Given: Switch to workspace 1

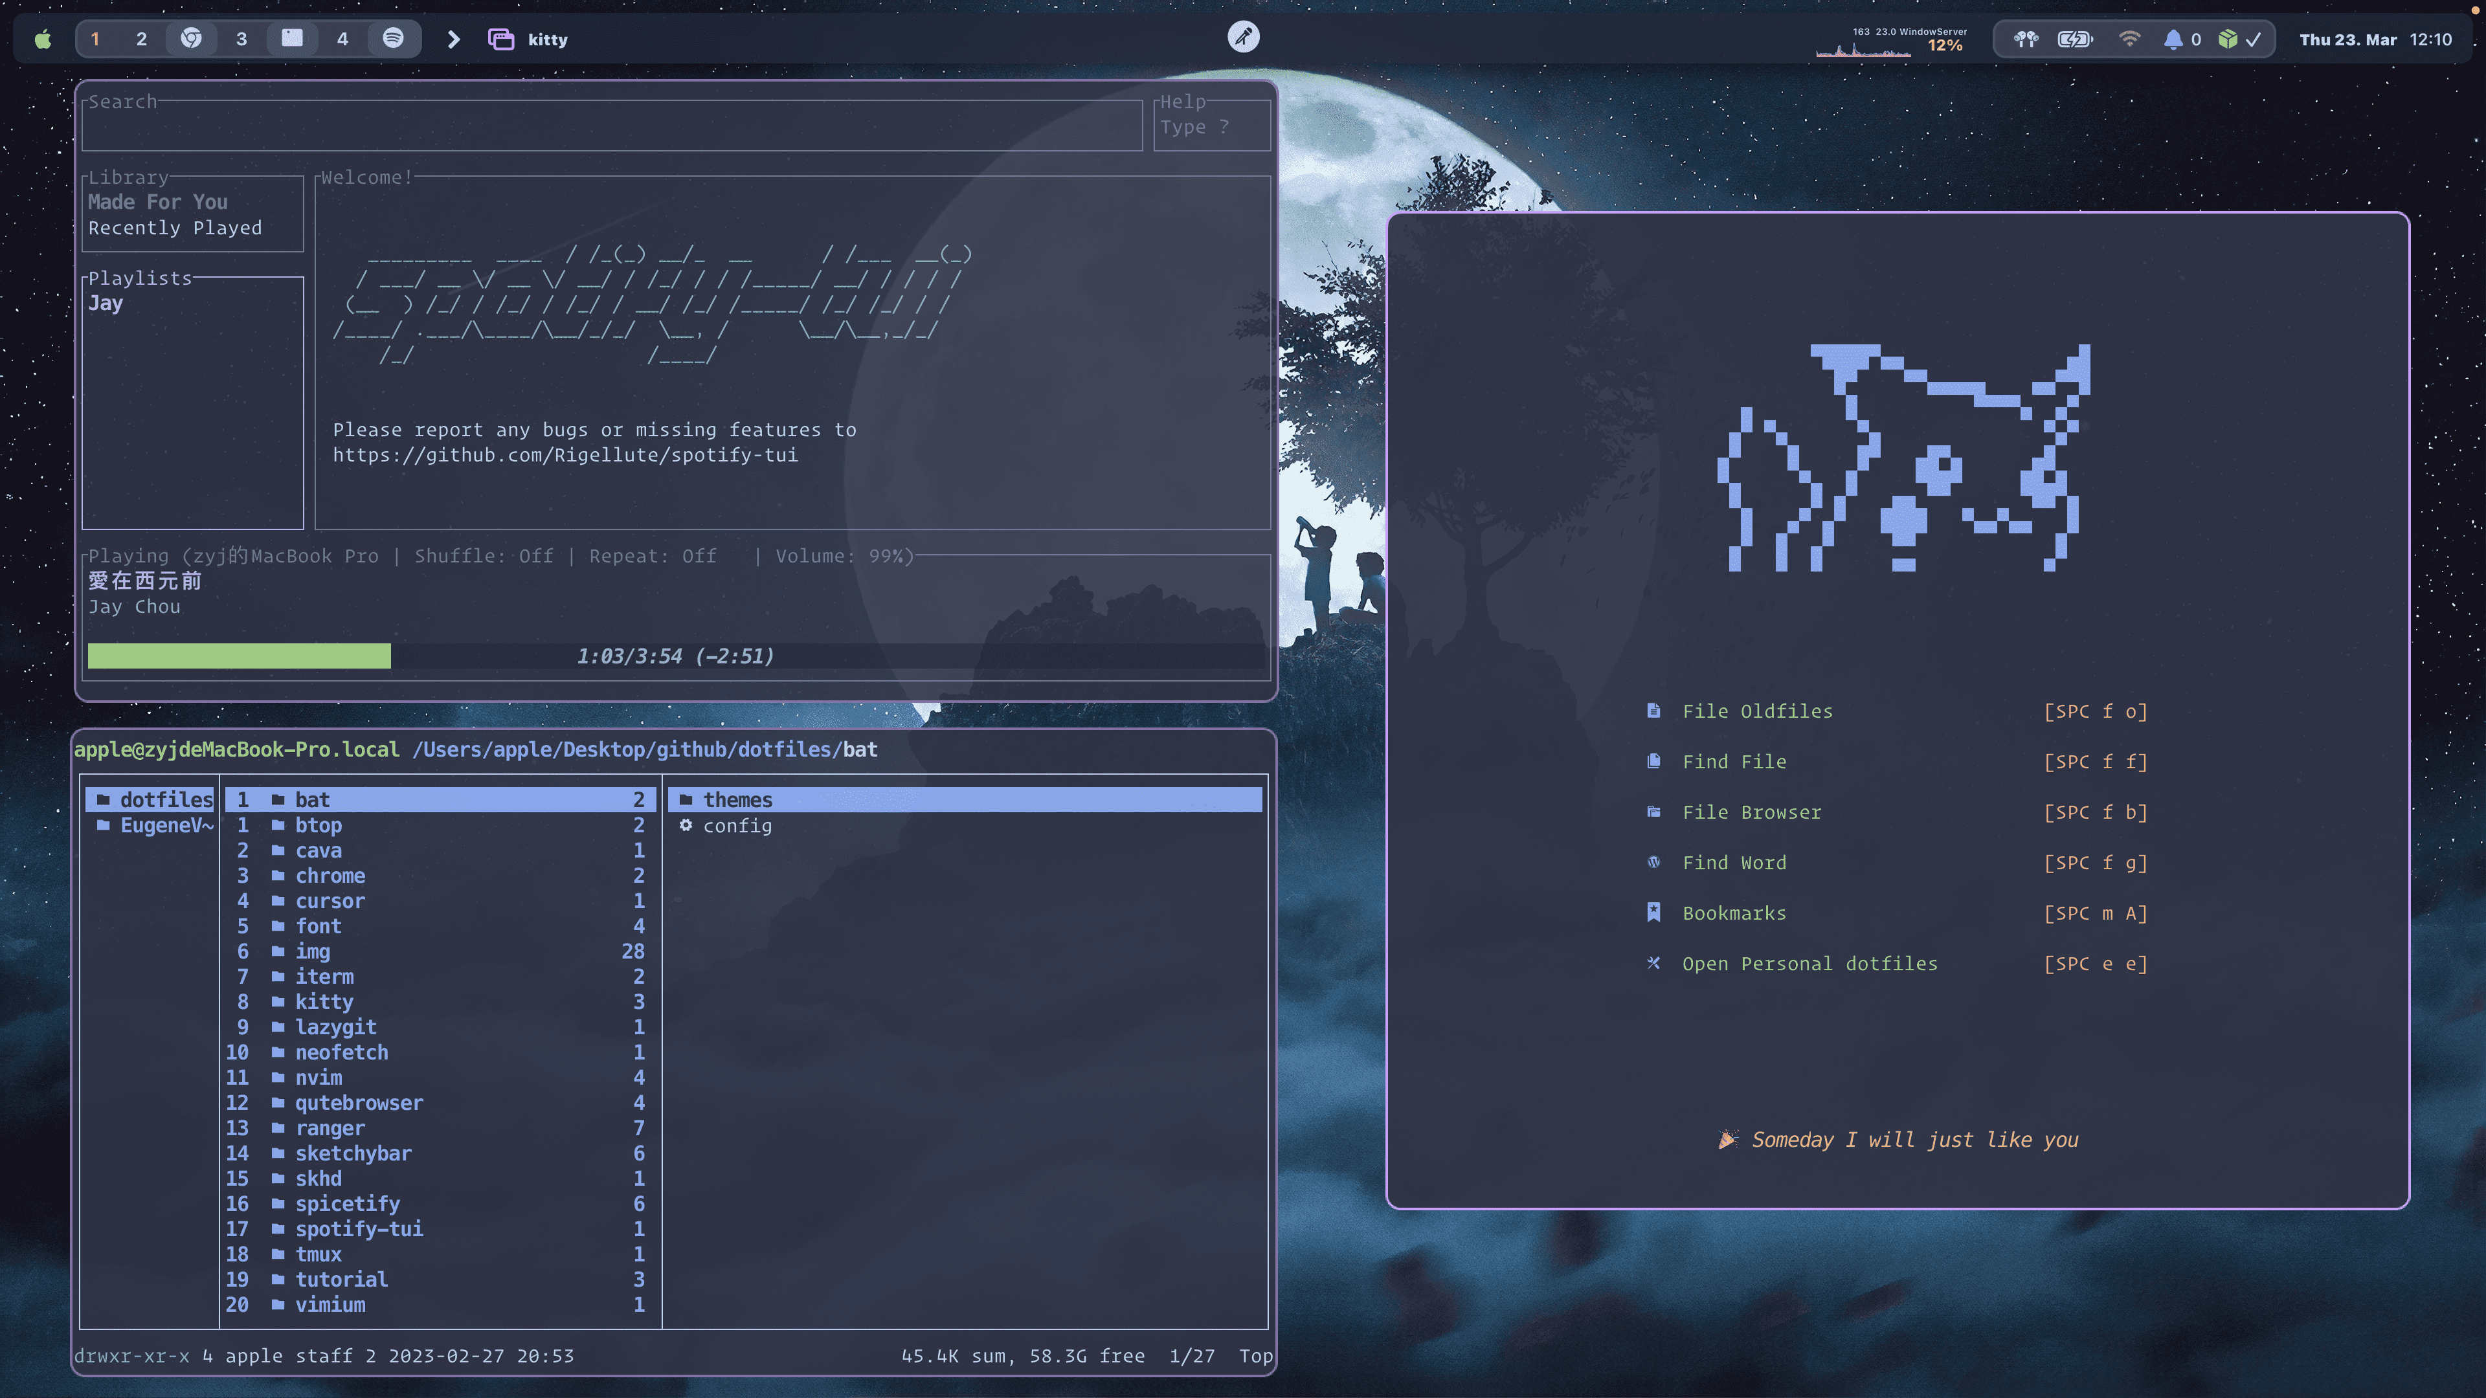Looking at the screenshot, I should 95,39.
